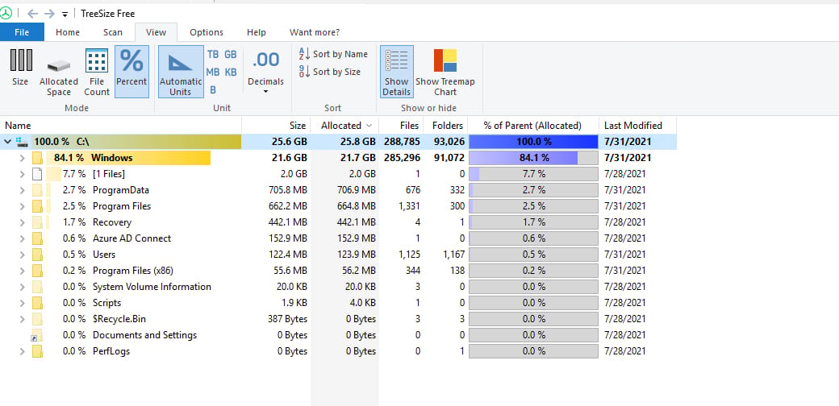Expand the ProgramData folder node
Screen dimensions: 839x406
click(22, 190)
